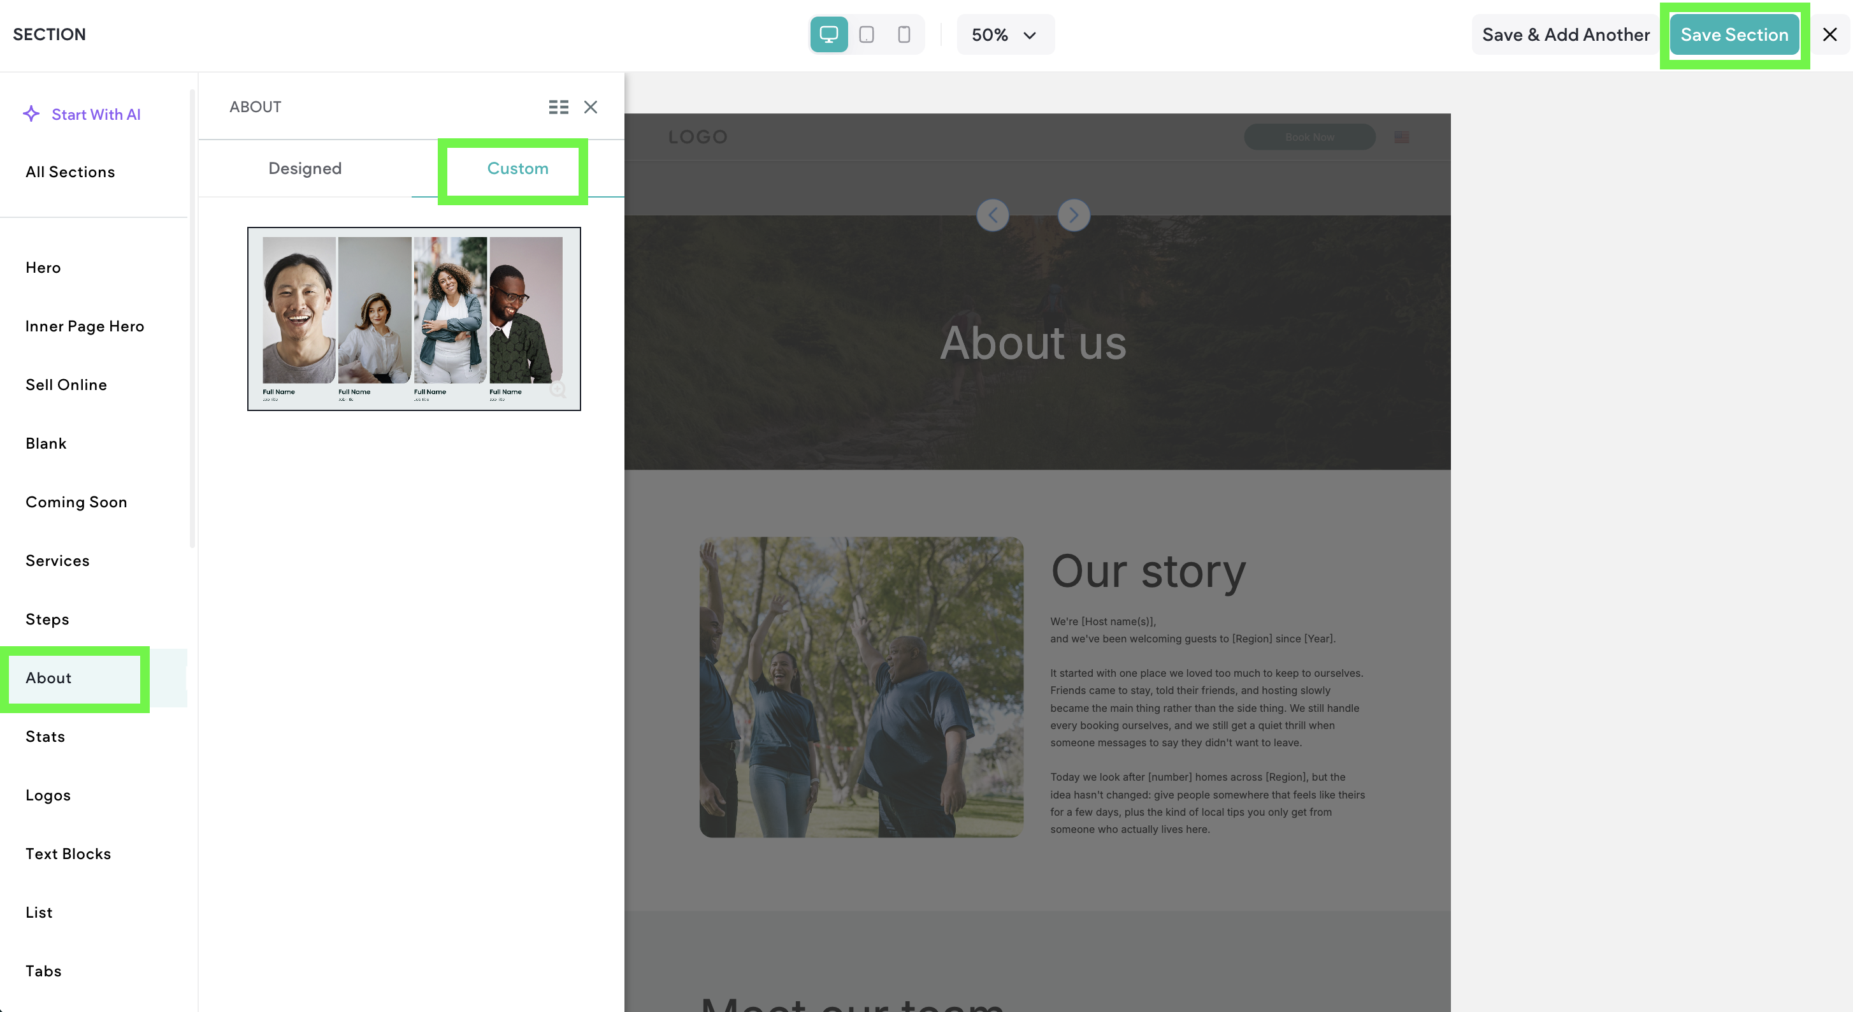
Task: Click the About us hero heading
Action: 1033,342
